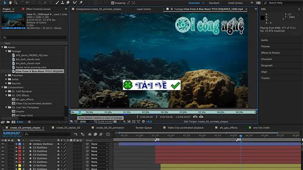Select the Selection arrow tool
The image size is (303, 170).
point(5,3)
